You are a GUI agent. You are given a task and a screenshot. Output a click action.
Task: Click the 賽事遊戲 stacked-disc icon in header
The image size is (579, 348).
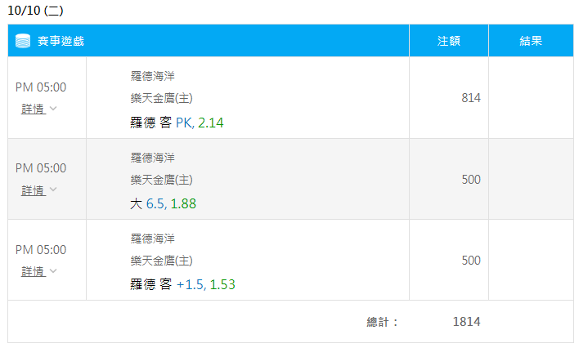coord(23,41)
